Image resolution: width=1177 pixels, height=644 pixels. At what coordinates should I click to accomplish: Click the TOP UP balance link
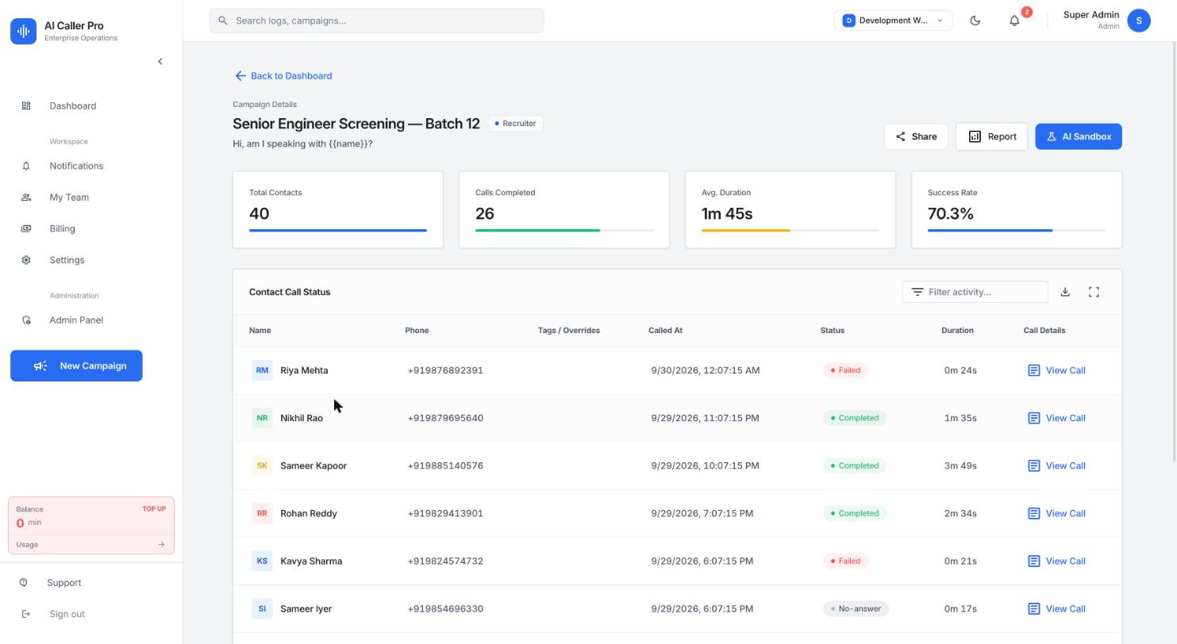[154, 509]
